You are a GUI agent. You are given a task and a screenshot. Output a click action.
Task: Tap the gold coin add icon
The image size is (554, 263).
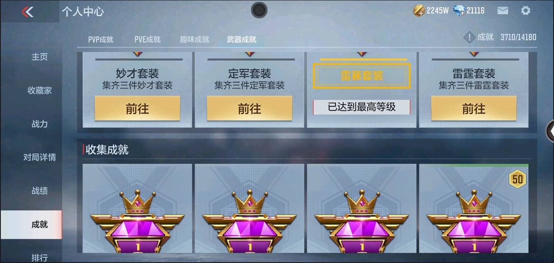419,11
